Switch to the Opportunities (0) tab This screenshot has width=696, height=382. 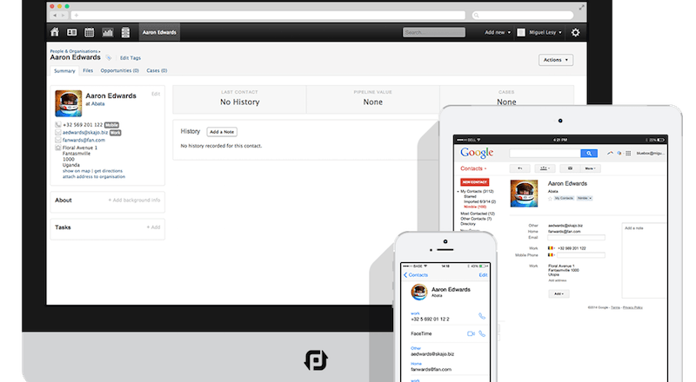(x=120, y=70)
